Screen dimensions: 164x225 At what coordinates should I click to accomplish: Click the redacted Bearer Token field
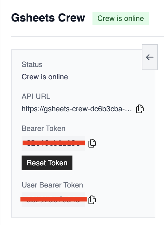click(x=53, y=143)
